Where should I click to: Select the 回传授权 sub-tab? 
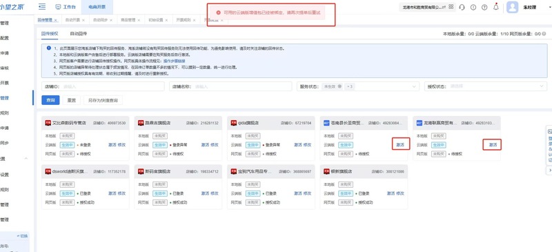tap(50, 34)
